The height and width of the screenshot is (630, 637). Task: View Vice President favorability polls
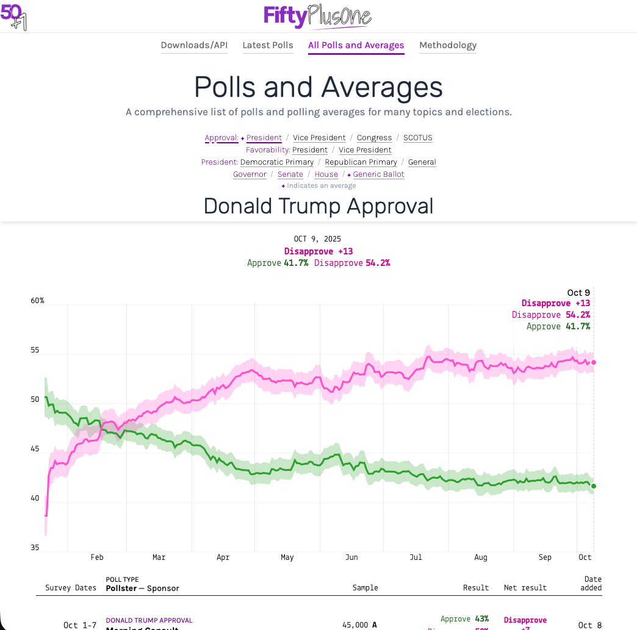pos(365,150)
